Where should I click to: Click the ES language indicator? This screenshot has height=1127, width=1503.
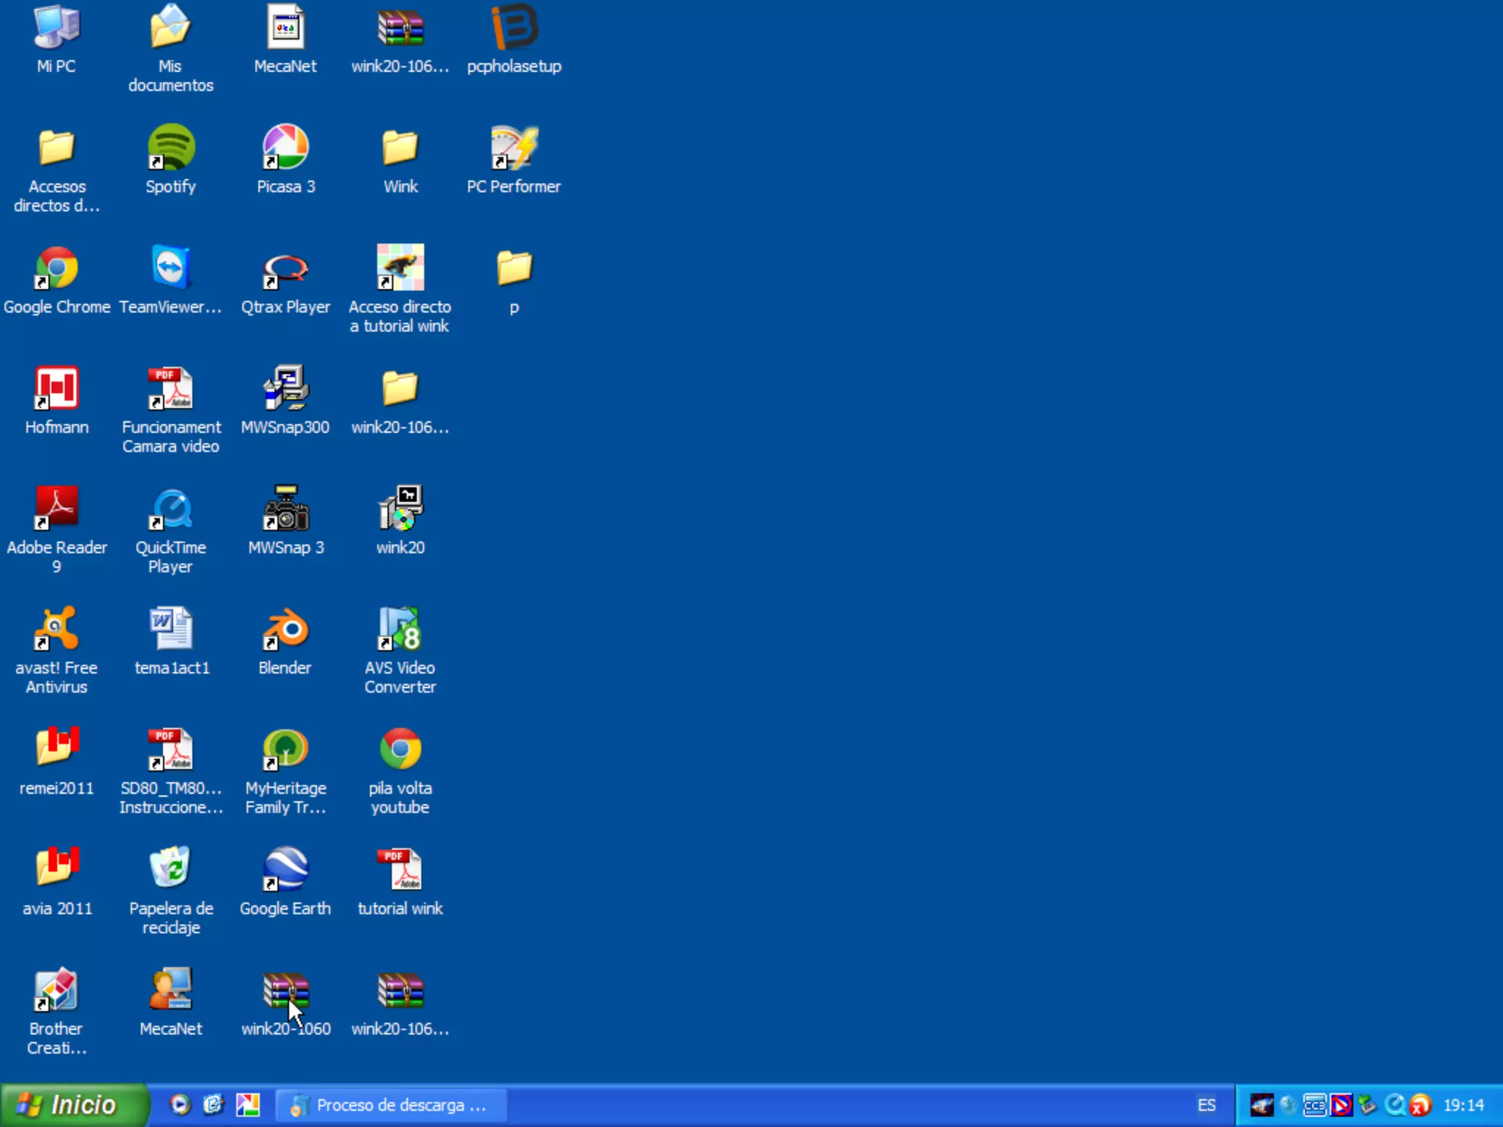tap(1207, 1105)
